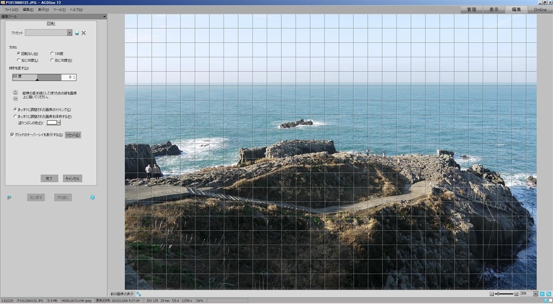Delete the preset with the X icon
The image size is (553, 304).
click(84, 33)
